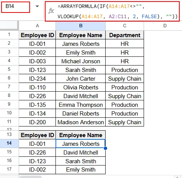Open the Name box dropdown arrow

[37, 6]
